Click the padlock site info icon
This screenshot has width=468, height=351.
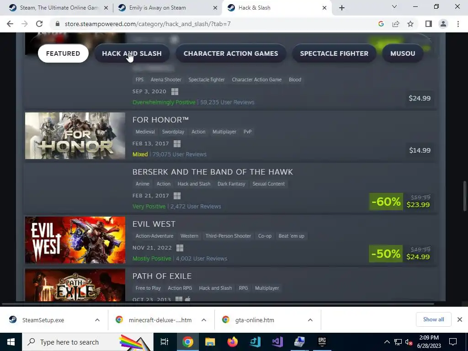(58, 24)
